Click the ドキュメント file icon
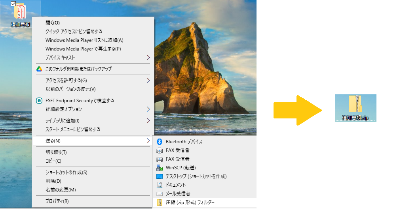The width and height of the screenshot is (420, 210). point(160,185)
